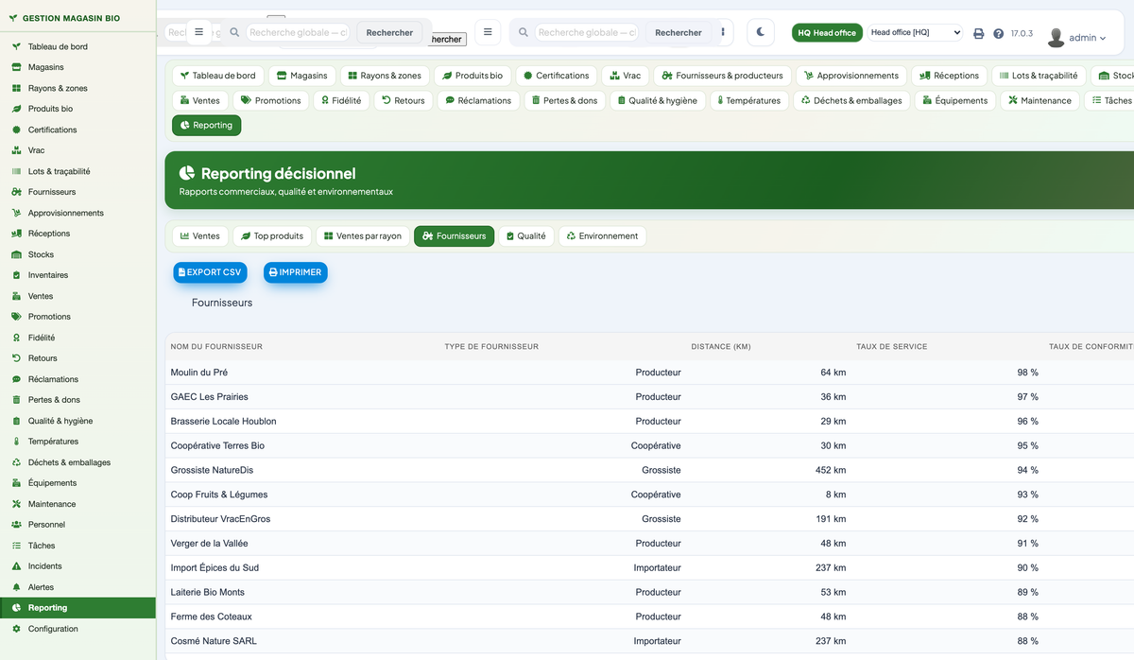Open the three-dot more options menu
1134x660 pixels.
(723, 32)
